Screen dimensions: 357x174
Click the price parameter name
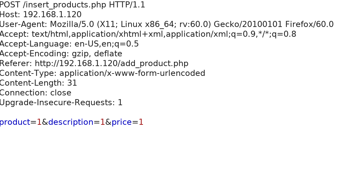click(122, 122)
